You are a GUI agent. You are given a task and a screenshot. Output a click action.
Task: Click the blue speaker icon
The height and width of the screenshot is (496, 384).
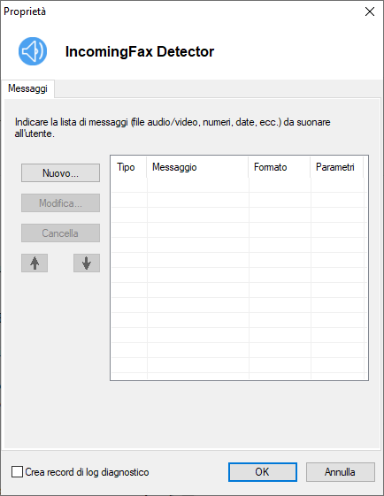click(x=33, y=51)
